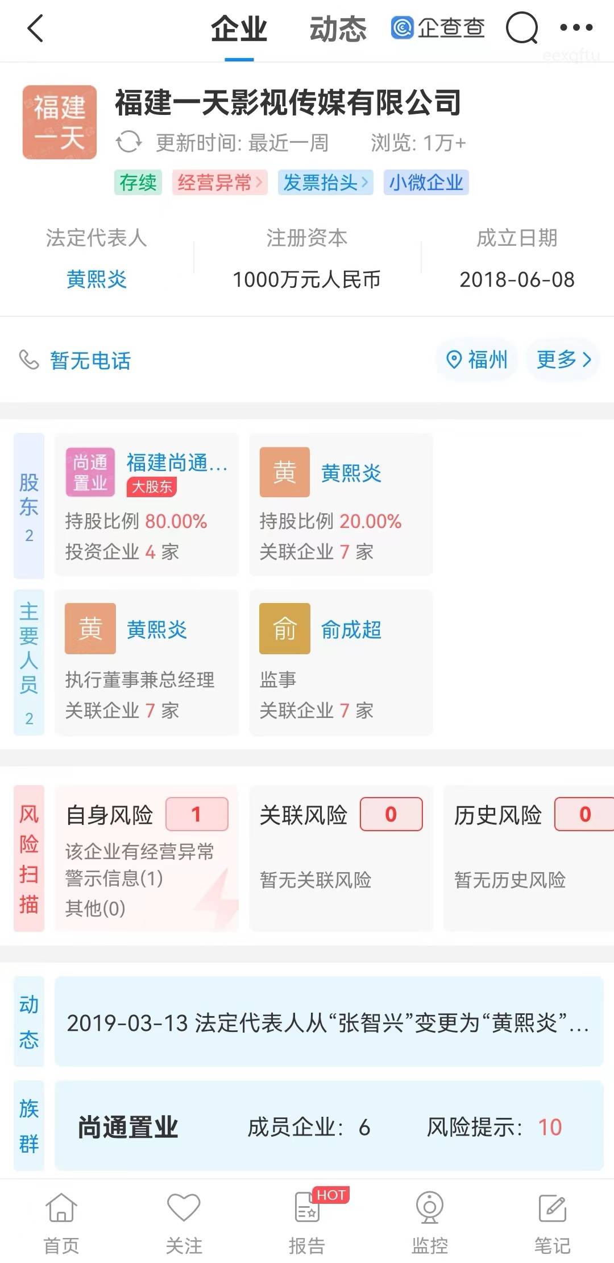Open the 首页 home icon

[61, 1208]
